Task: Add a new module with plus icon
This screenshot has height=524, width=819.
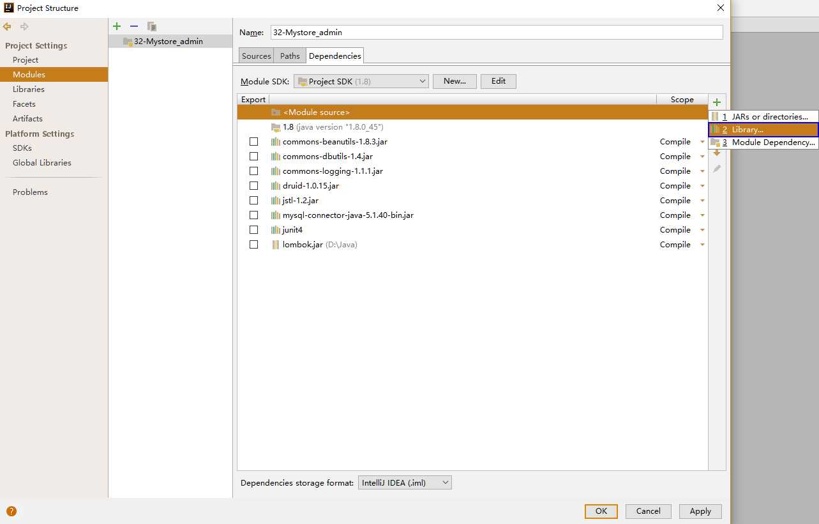Action: point(117,26)
